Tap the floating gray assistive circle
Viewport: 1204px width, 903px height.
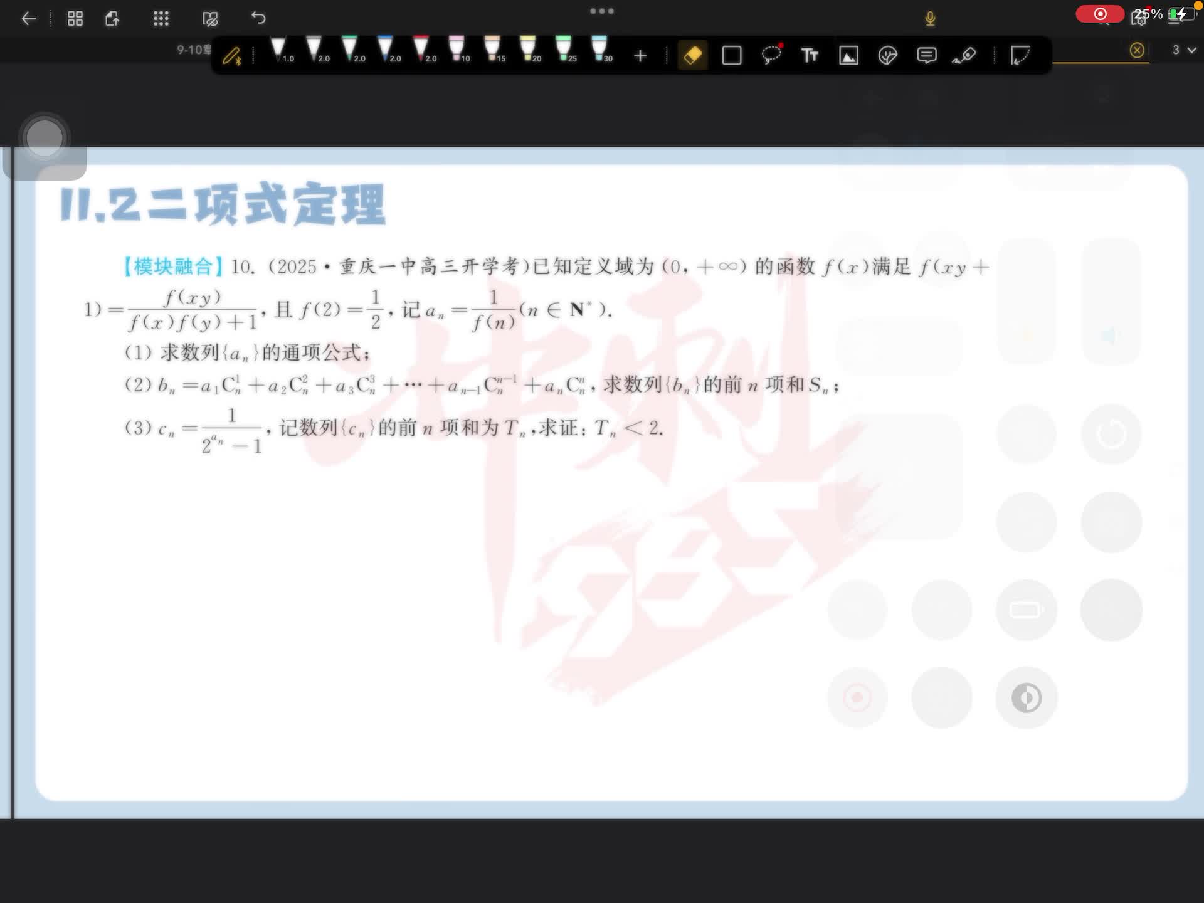45,139
